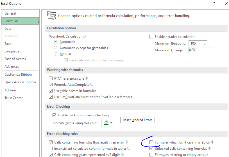
Task: Open Customize Ribbon category
Action: tap(21, 75)
